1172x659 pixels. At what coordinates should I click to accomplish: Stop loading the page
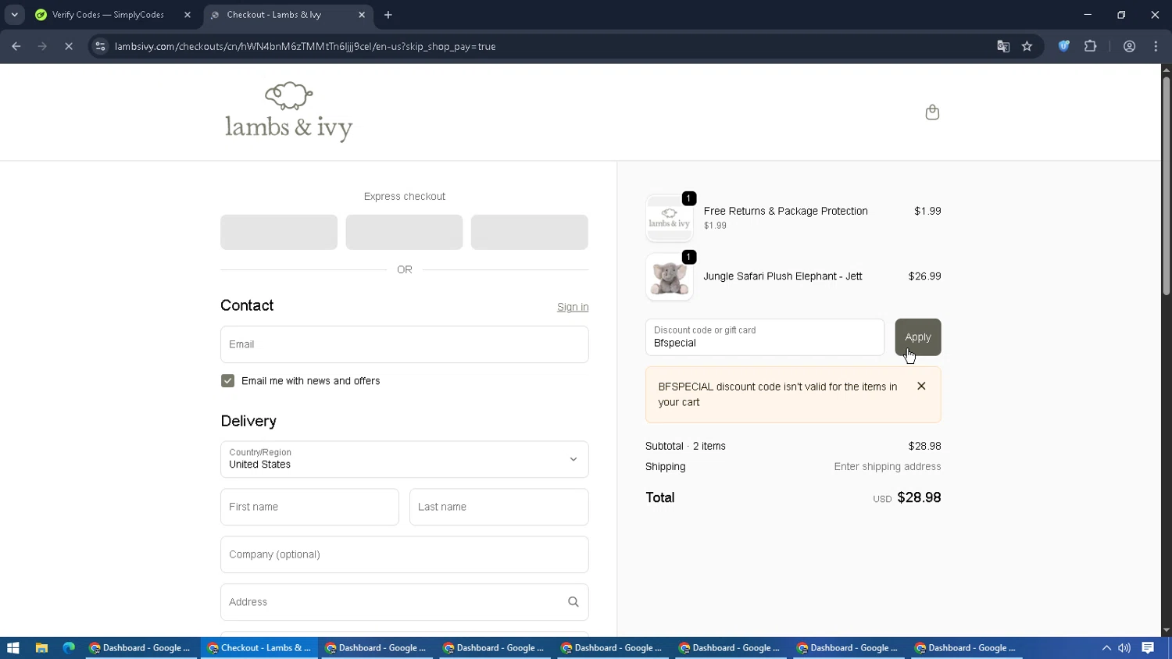point(69,46)
